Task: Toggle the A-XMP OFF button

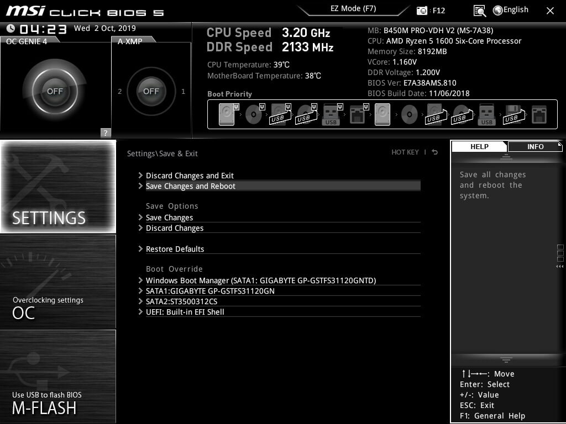Action: point(151,91)
